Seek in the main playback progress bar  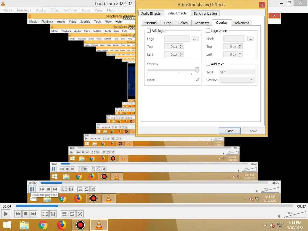click(x=154, y=206)
